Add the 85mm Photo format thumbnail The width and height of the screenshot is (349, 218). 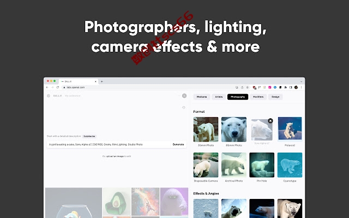(234, 130)
